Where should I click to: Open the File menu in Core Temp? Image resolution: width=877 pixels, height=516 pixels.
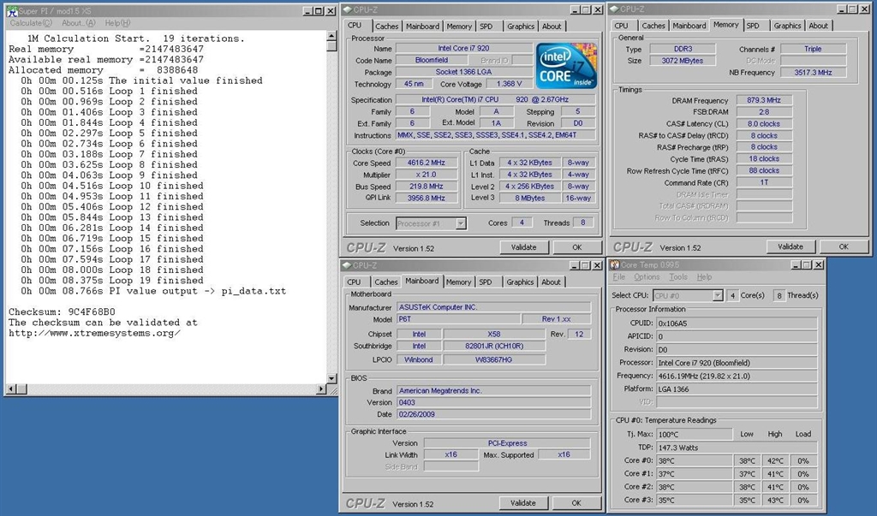point(619,277)
